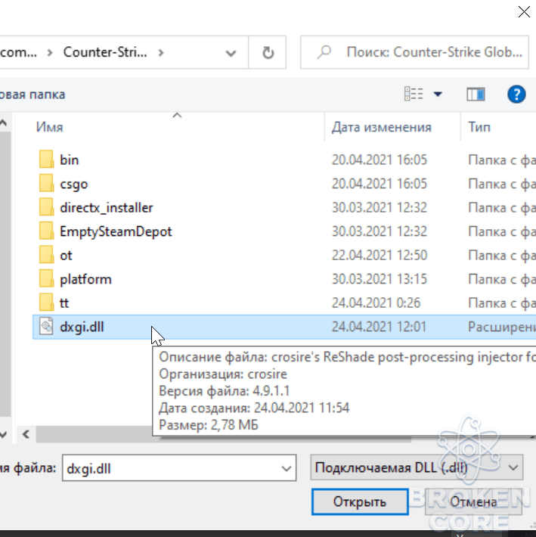Image resolution: width=536 pixels, height=537 pixels.
Task: Click the dxgi.dll file name
Action: pyautogui.click(x=82, y=327)
